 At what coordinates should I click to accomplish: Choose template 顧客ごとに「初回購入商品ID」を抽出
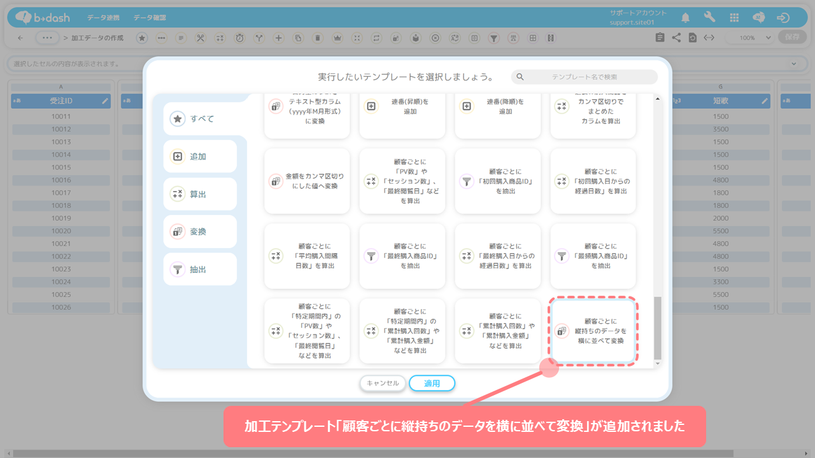(497, 181)
